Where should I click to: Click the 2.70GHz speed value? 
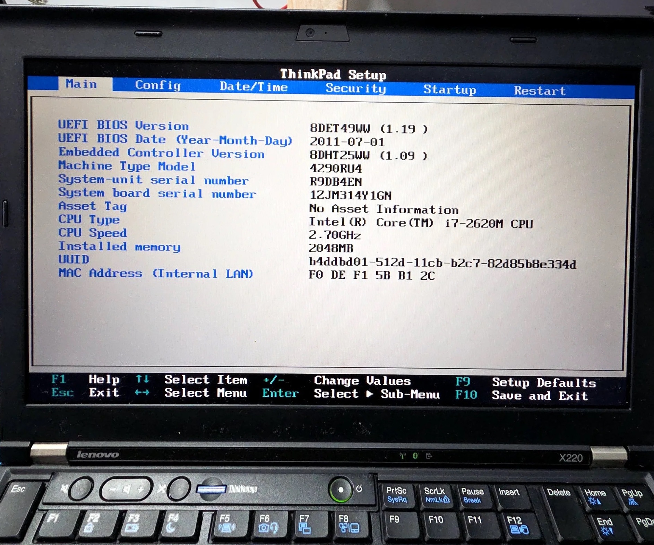coord(335,235)
